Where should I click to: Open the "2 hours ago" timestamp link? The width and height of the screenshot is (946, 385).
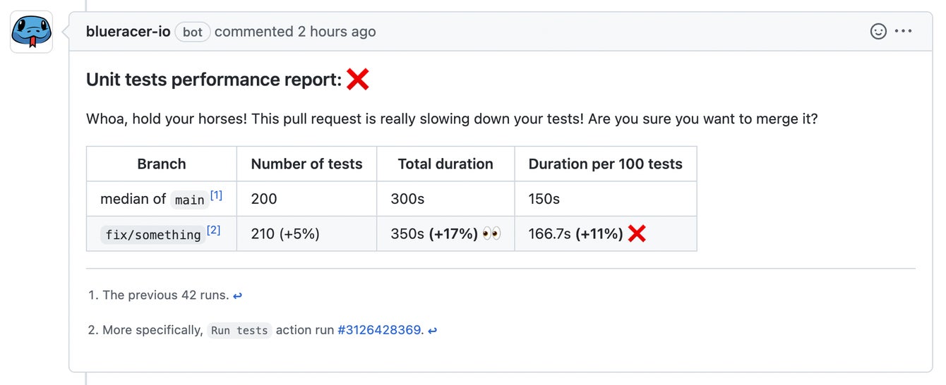click(x=336, y=32)
